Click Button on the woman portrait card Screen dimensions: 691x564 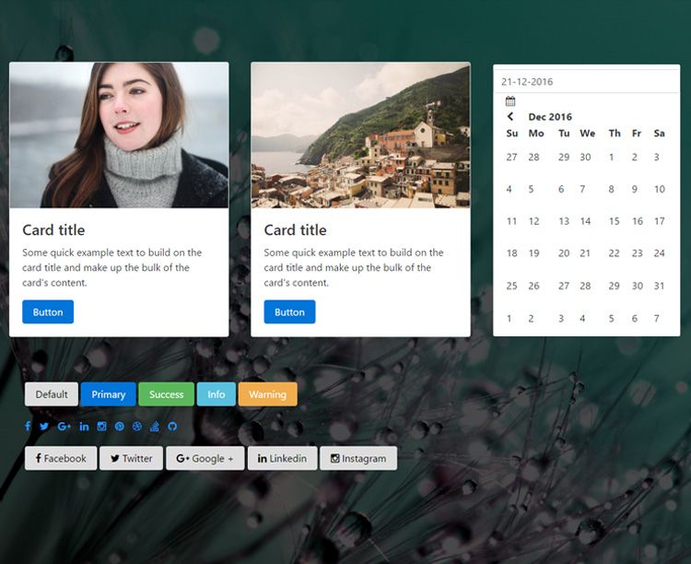point(48,311)
